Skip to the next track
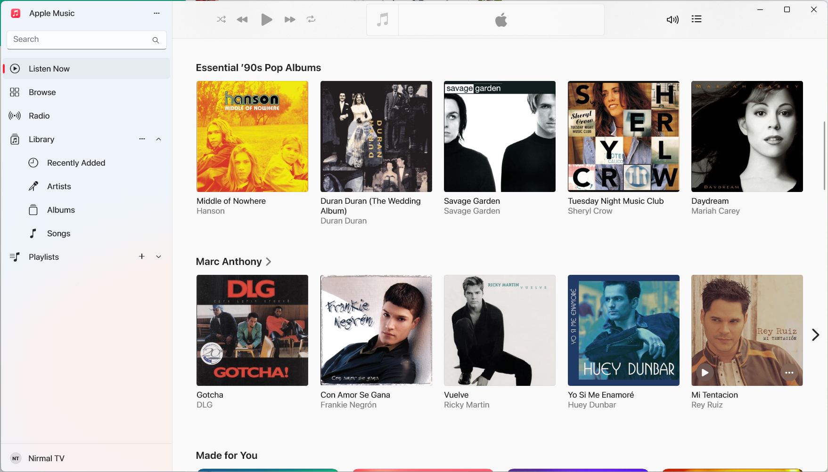Viewport: 828px width, 472px height. (x=290, y=19)
